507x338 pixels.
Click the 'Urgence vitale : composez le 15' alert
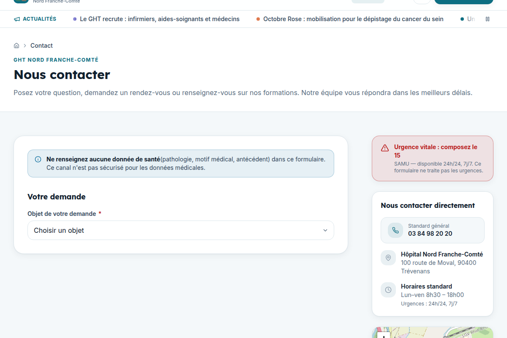433,158
